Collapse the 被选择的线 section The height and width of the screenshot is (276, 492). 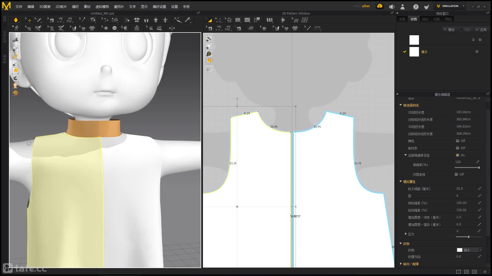pos(401,105)
